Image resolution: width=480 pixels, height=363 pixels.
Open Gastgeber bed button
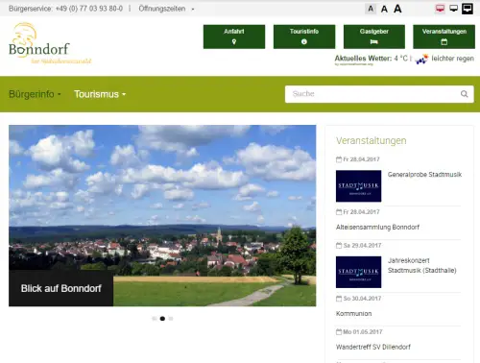[x=374, y=36]
